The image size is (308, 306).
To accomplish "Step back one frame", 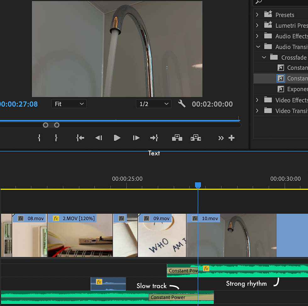I will pos(99,138).
